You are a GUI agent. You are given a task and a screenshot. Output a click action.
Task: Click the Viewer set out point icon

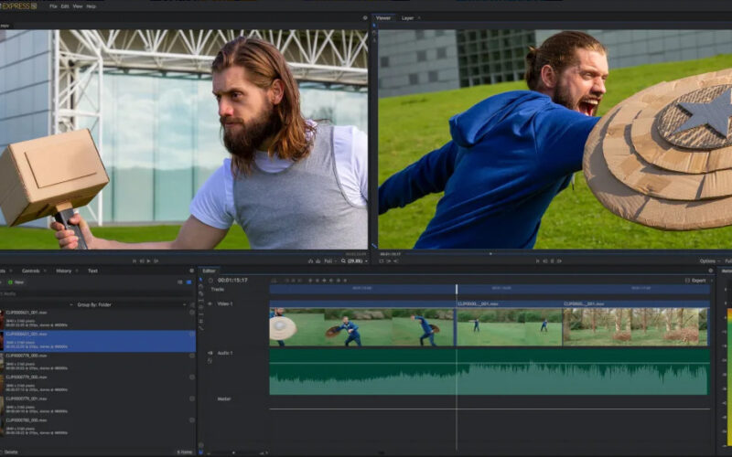pyautogui.click(x=395, y=261)
